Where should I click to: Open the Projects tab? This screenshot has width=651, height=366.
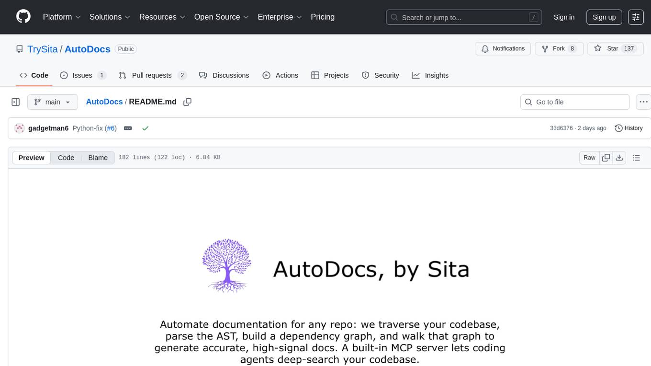(x=330, y=75)
